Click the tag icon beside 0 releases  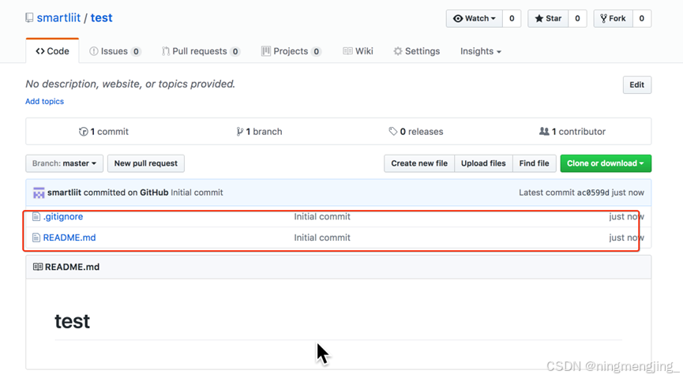pyautogui.click(x=393, y=131)
